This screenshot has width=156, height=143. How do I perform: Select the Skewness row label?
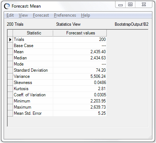click(x=23, y=83)
